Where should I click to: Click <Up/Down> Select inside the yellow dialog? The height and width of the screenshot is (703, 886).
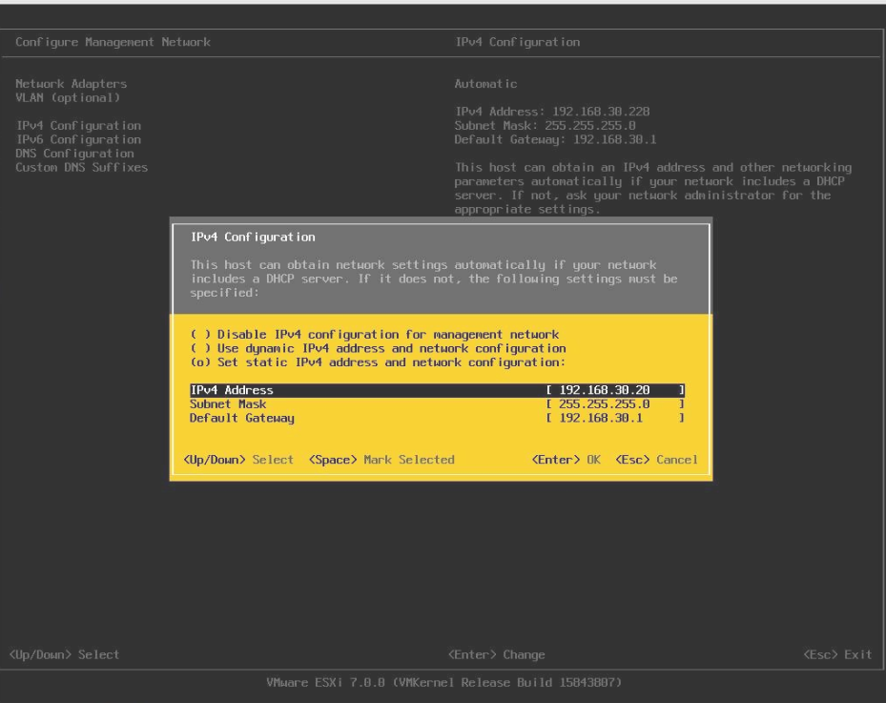tap(237, 460)
